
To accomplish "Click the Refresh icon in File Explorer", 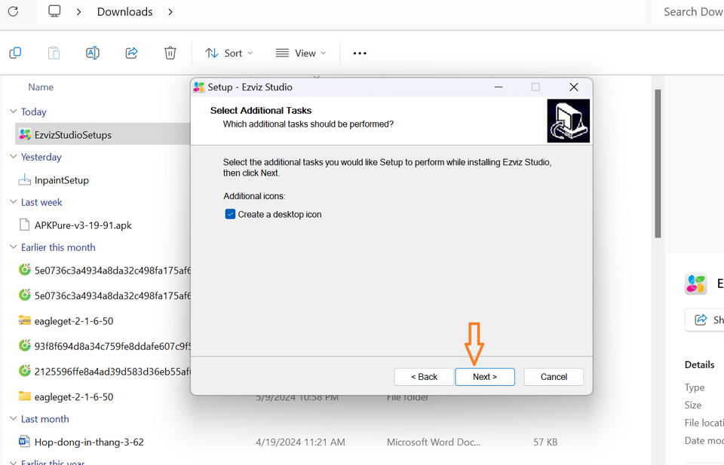I will [x=13, y=11].
